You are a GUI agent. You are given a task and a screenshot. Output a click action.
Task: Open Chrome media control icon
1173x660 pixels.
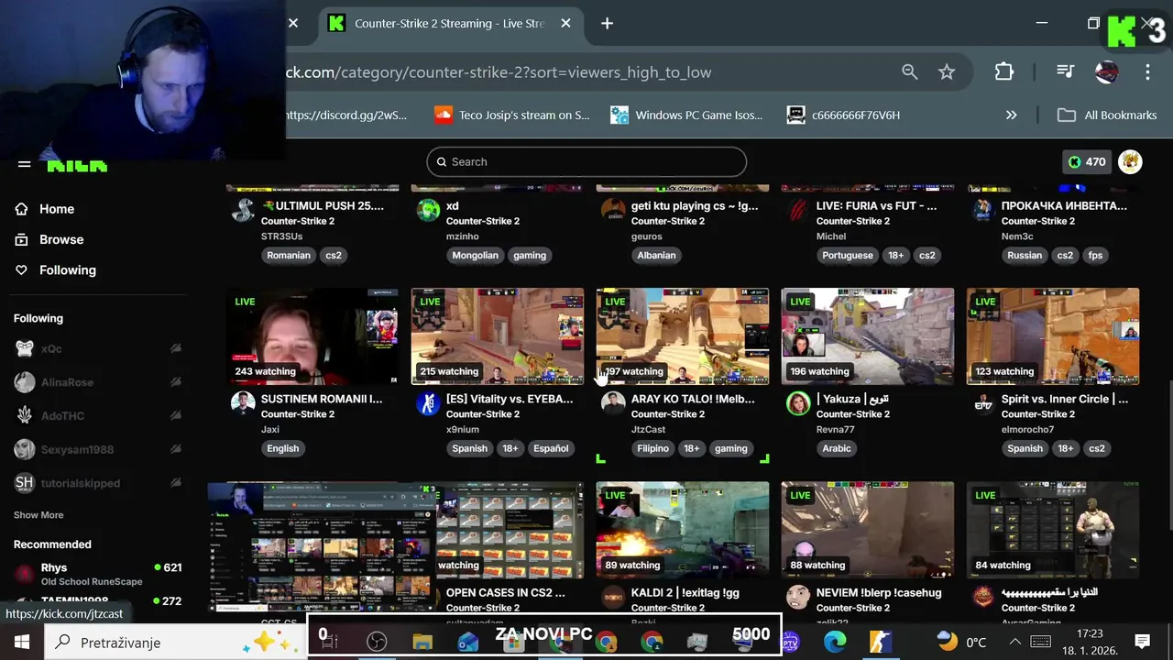(x=1065, y=71)
